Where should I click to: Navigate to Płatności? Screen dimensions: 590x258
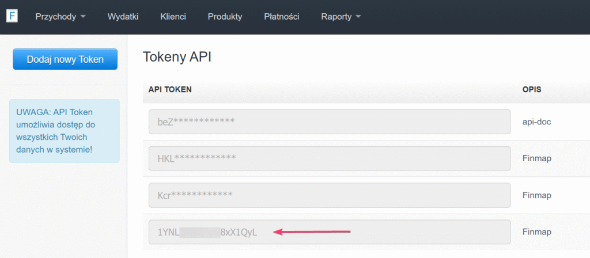282,17
